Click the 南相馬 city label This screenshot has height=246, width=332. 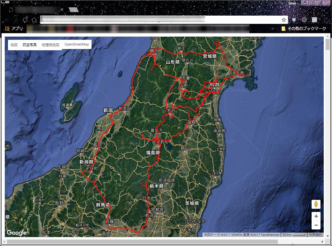tap(219, 131)
